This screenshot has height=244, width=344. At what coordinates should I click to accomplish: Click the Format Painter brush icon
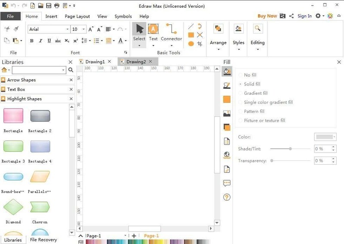pyautogui.click(x=16, y=29)
